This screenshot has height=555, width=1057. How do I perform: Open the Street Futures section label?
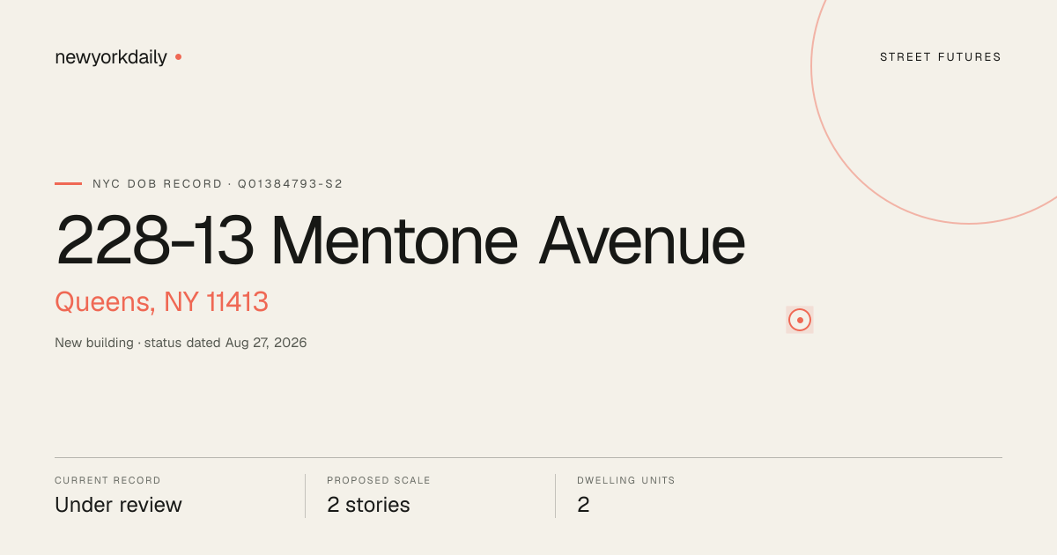point(941,57)
